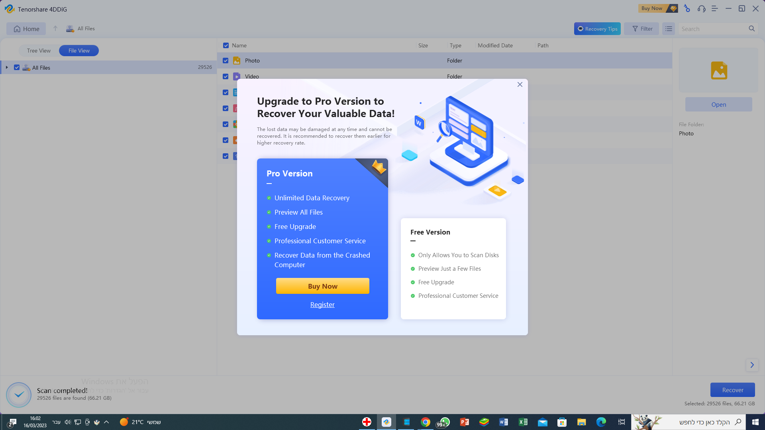Viewport: 765px width, 430px height.
Task: Open the Filter dropdown
Action: coord(641,29)
